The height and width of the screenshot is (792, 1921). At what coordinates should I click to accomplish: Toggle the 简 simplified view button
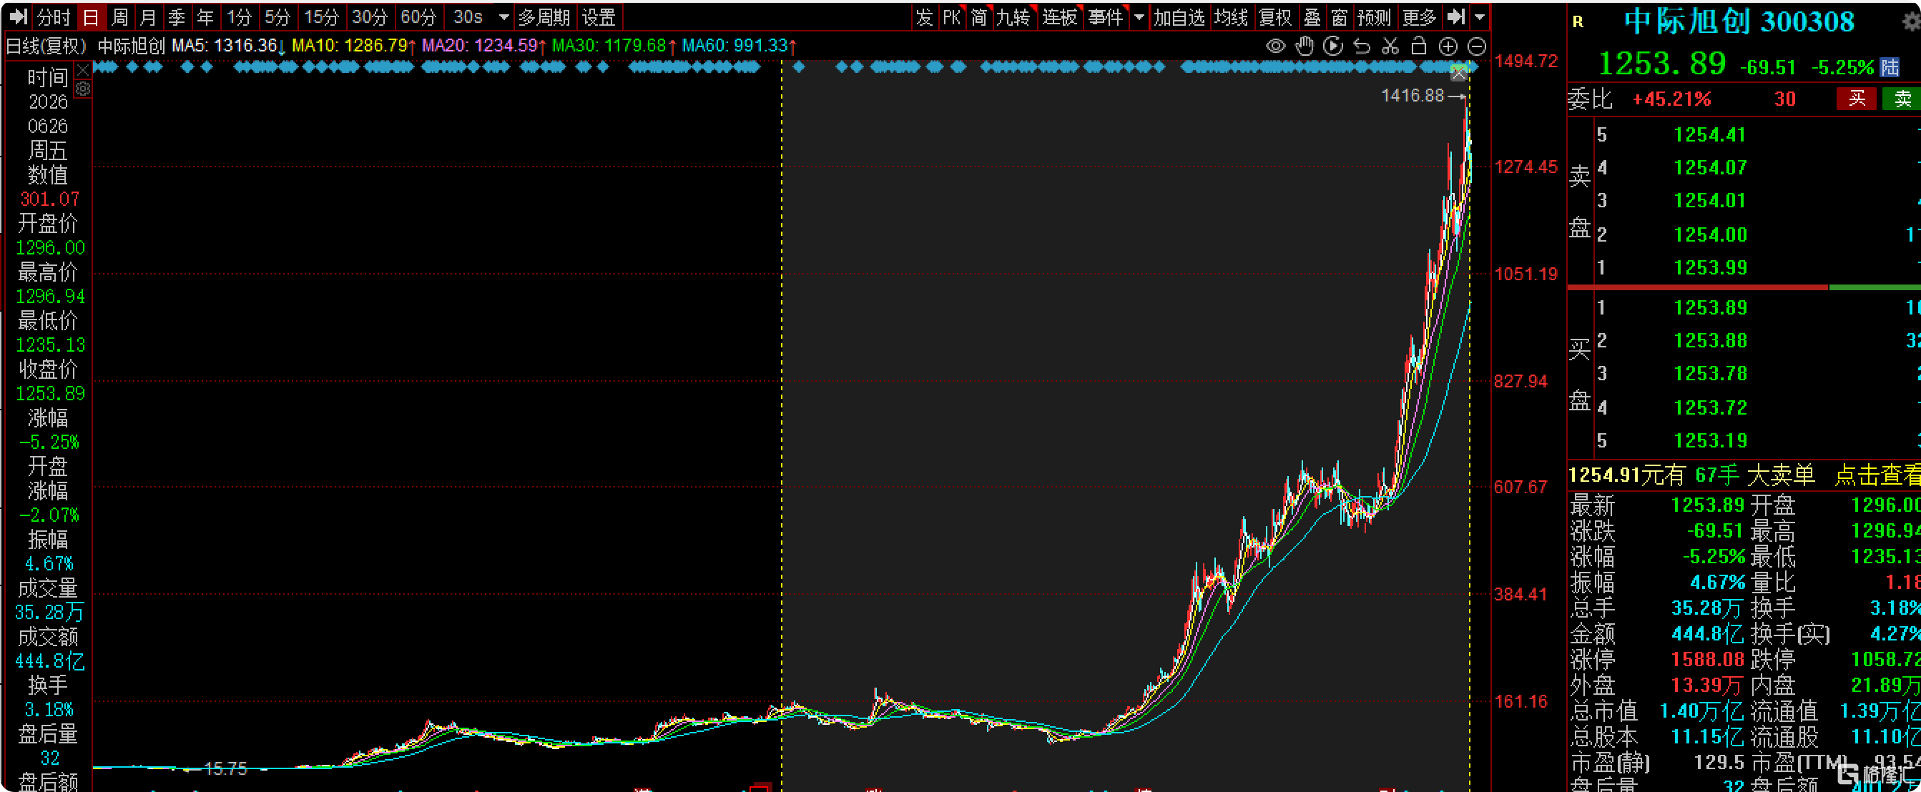[x=979, y=17]
